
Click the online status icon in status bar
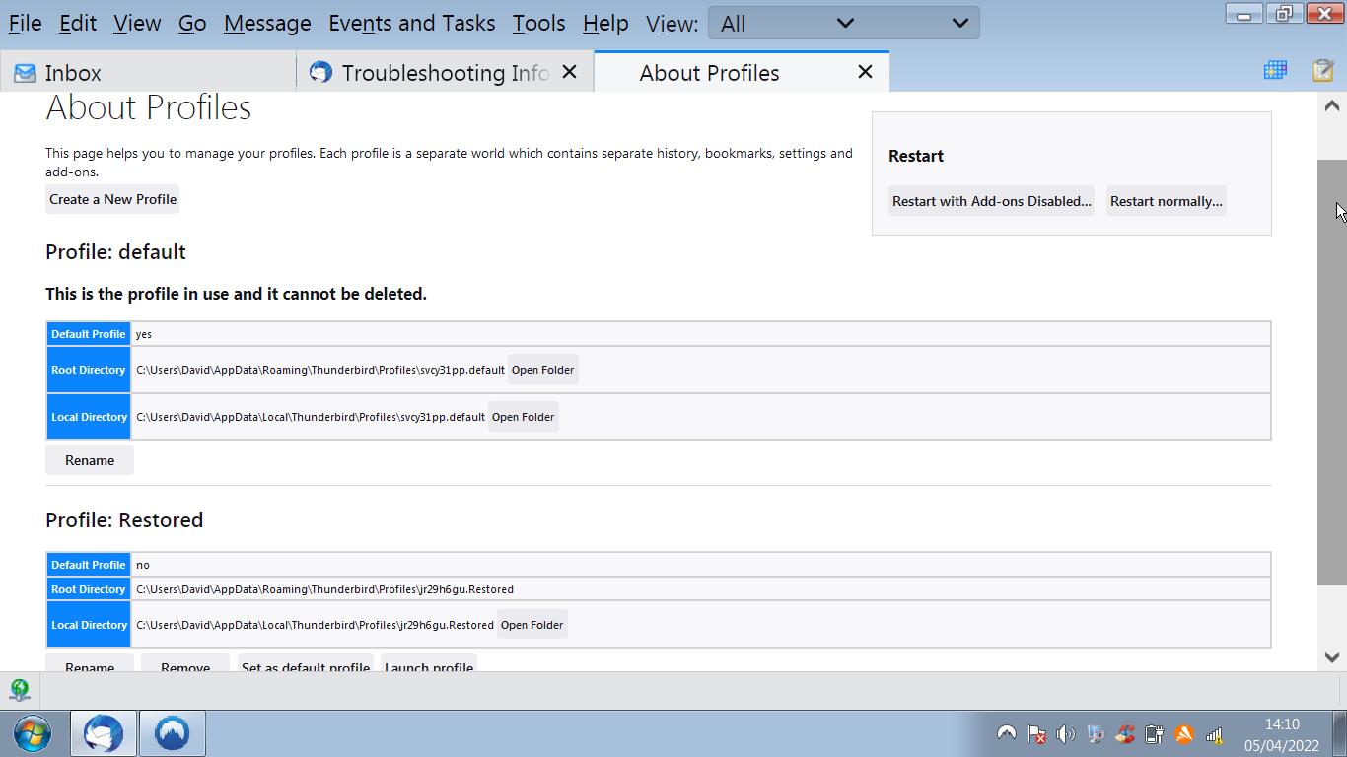pyautogui.click(x=20, y=689)
